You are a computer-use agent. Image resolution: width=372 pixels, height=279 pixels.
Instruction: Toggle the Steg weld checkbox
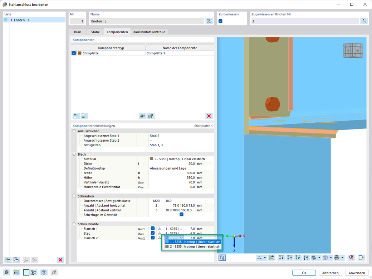(153, 233)
